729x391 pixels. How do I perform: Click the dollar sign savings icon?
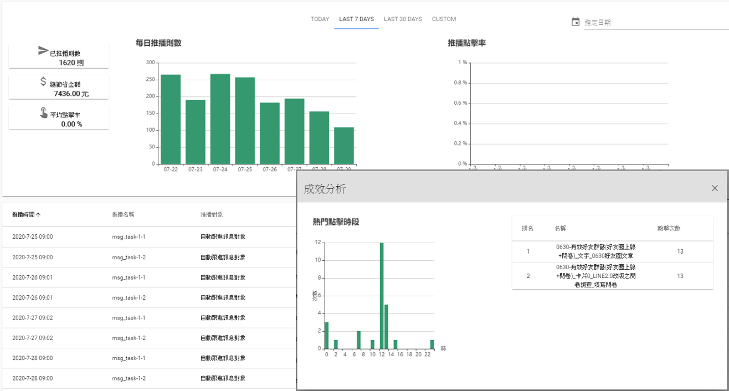pos(43,82)
